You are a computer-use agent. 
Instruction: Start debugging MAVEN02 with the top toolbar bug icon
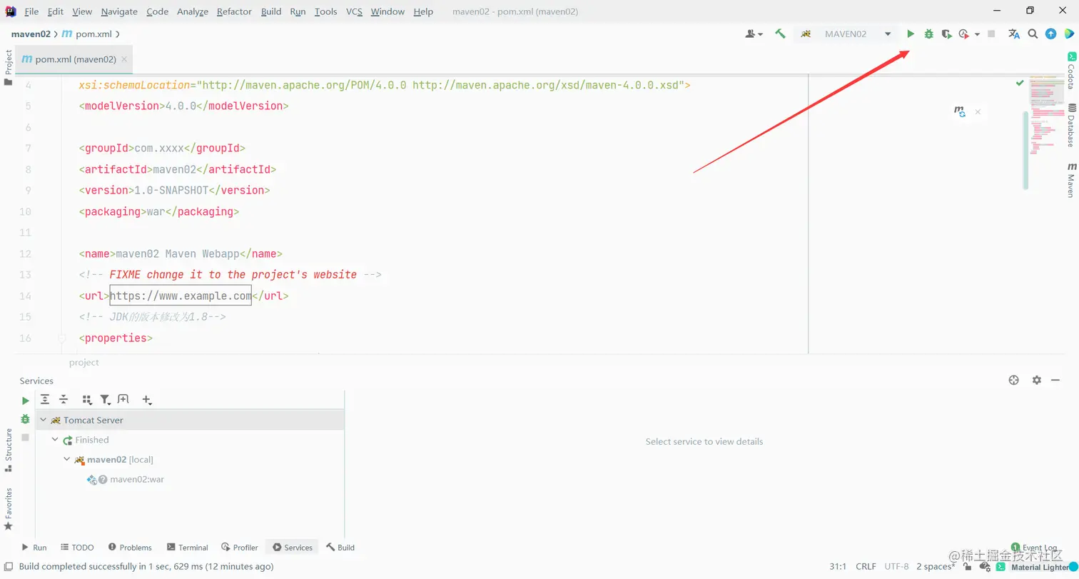928,34
